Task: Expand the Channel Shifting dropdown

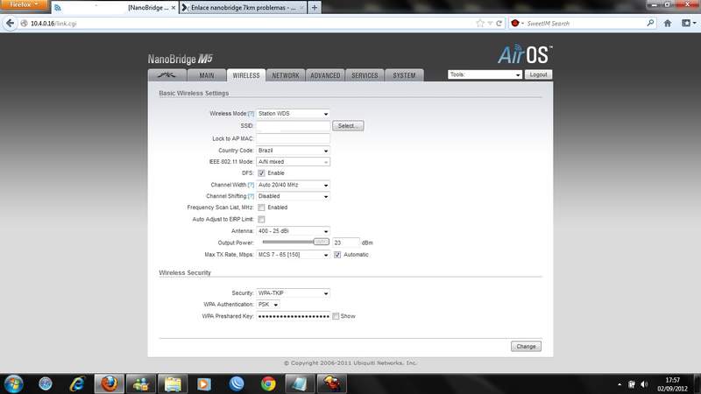Action: coord(293,196)
